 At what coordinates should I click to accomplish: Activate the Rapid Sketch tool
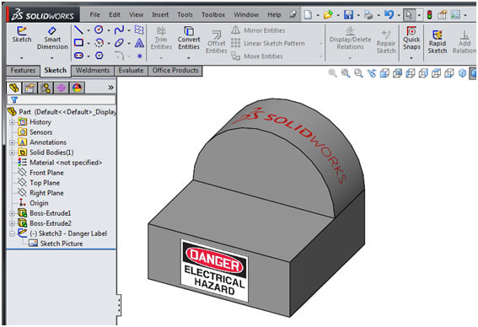click(x=438, y=42)
